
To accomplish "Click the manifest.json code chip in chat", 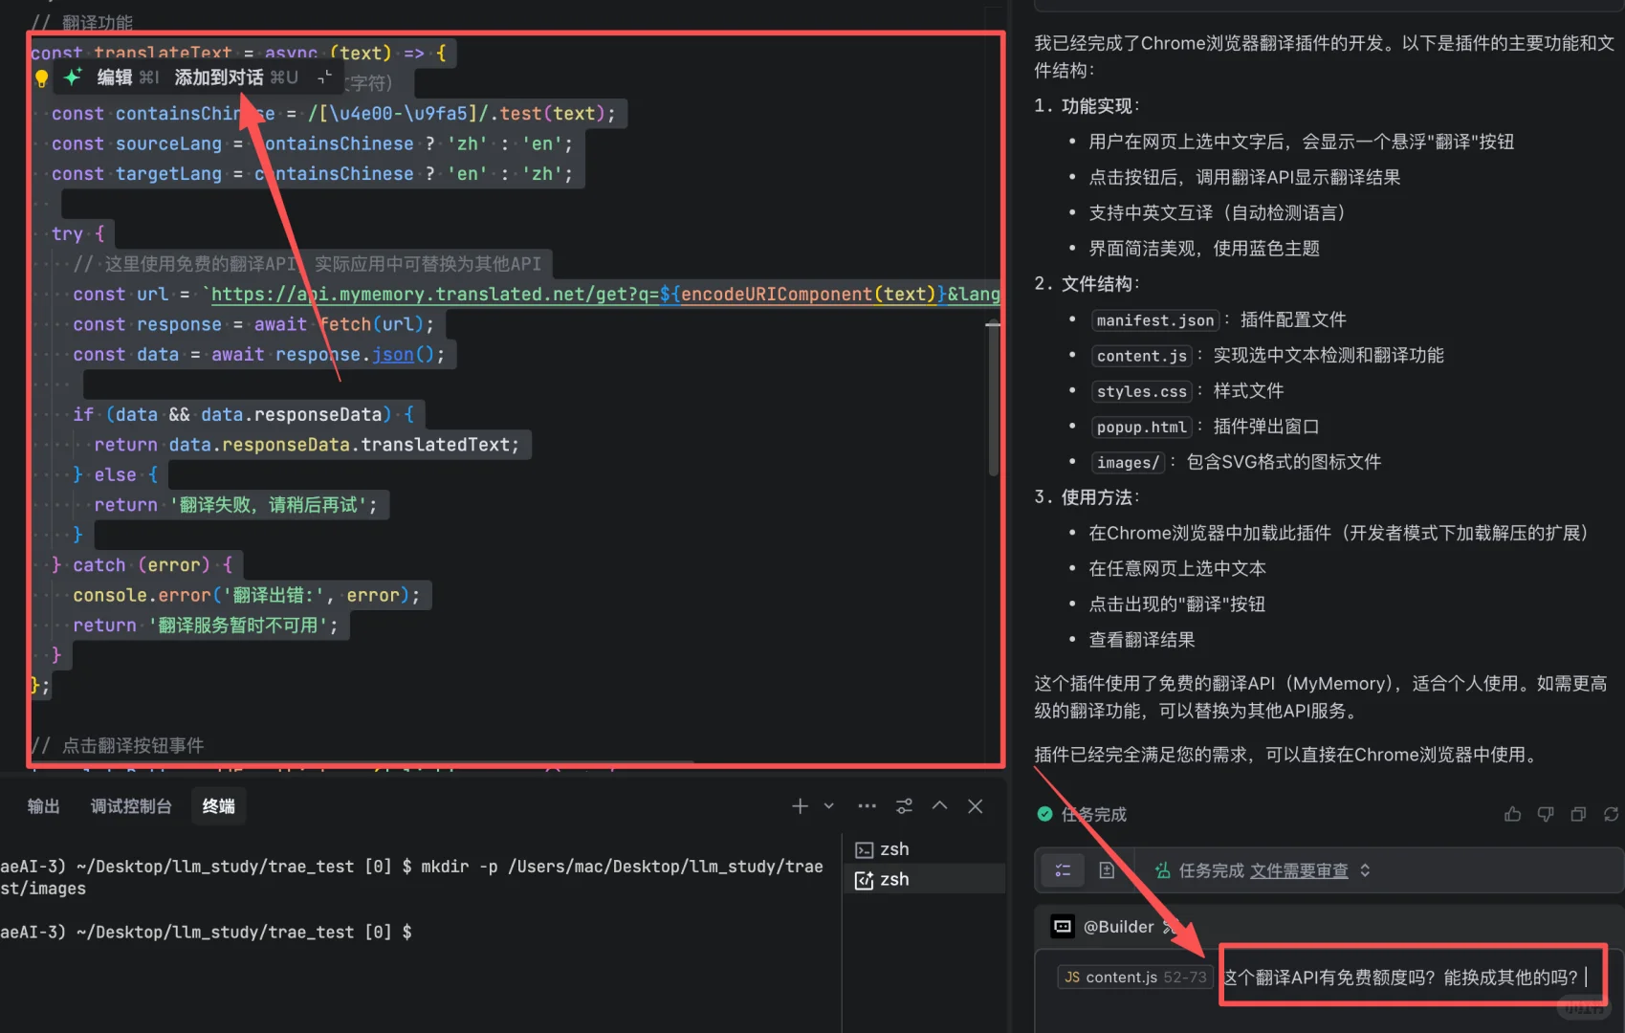I will 1155,320.
